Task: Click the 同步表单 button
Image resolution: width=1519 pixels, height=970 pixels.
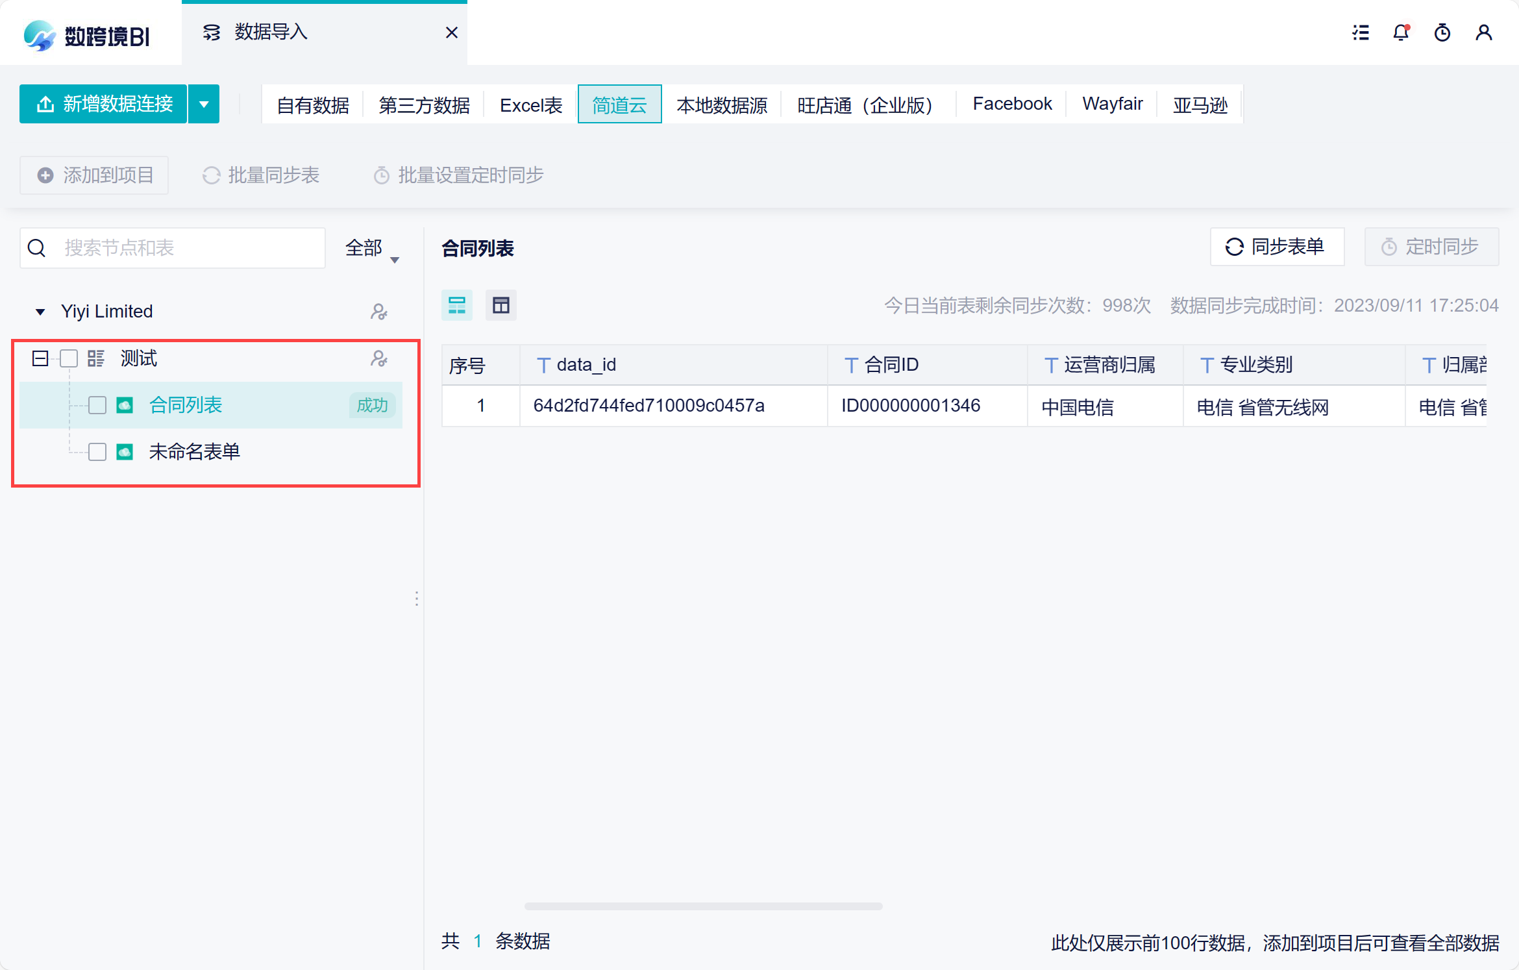Action: click(1277, 247)
